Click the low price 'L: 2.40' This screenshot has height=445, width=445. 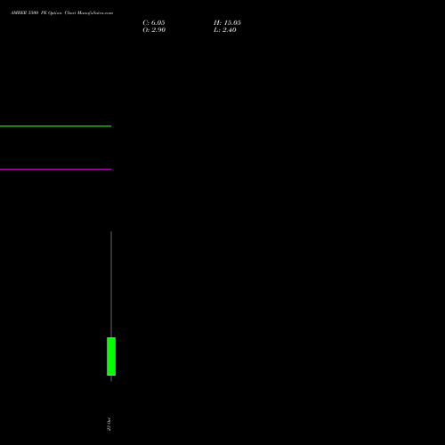coord(225,30)
